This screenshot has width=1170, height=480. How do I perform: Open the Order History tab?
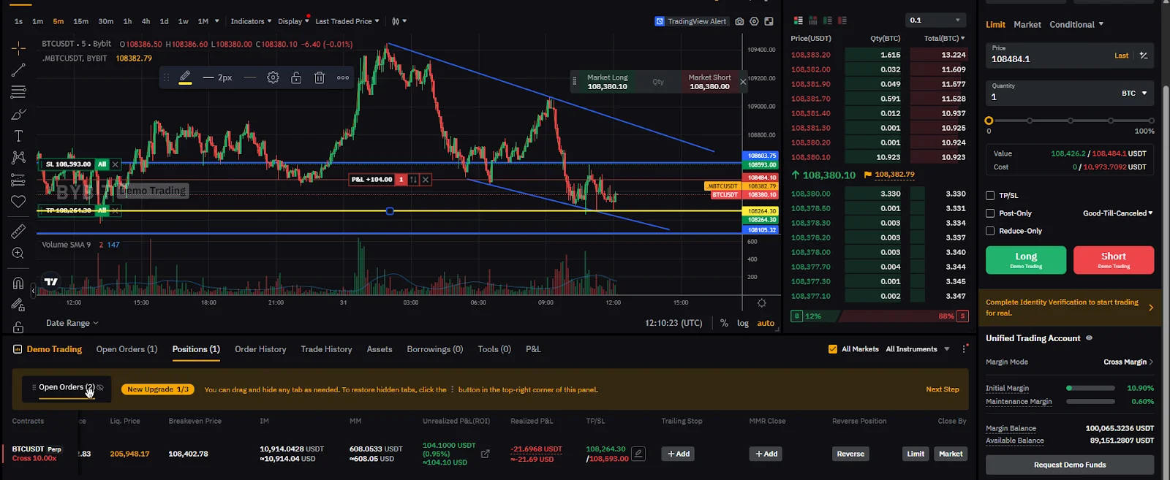coord(260,349)
